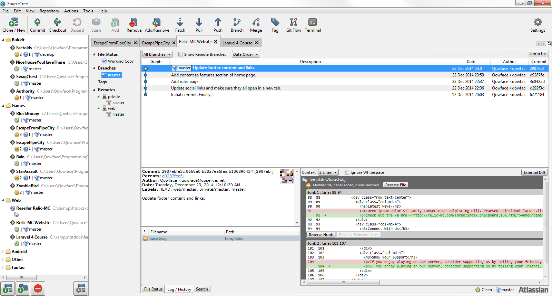Toggle the Ignore Whitespace checkbox
552x296 pixels.
pos(347,172)
